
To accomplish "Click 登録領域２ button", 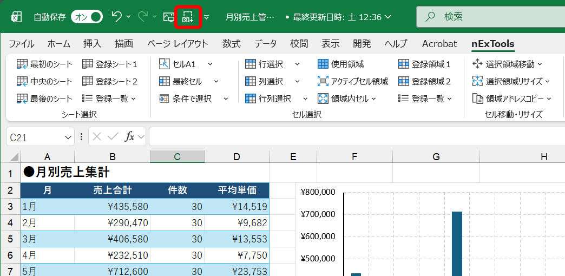I will point(424,81).
